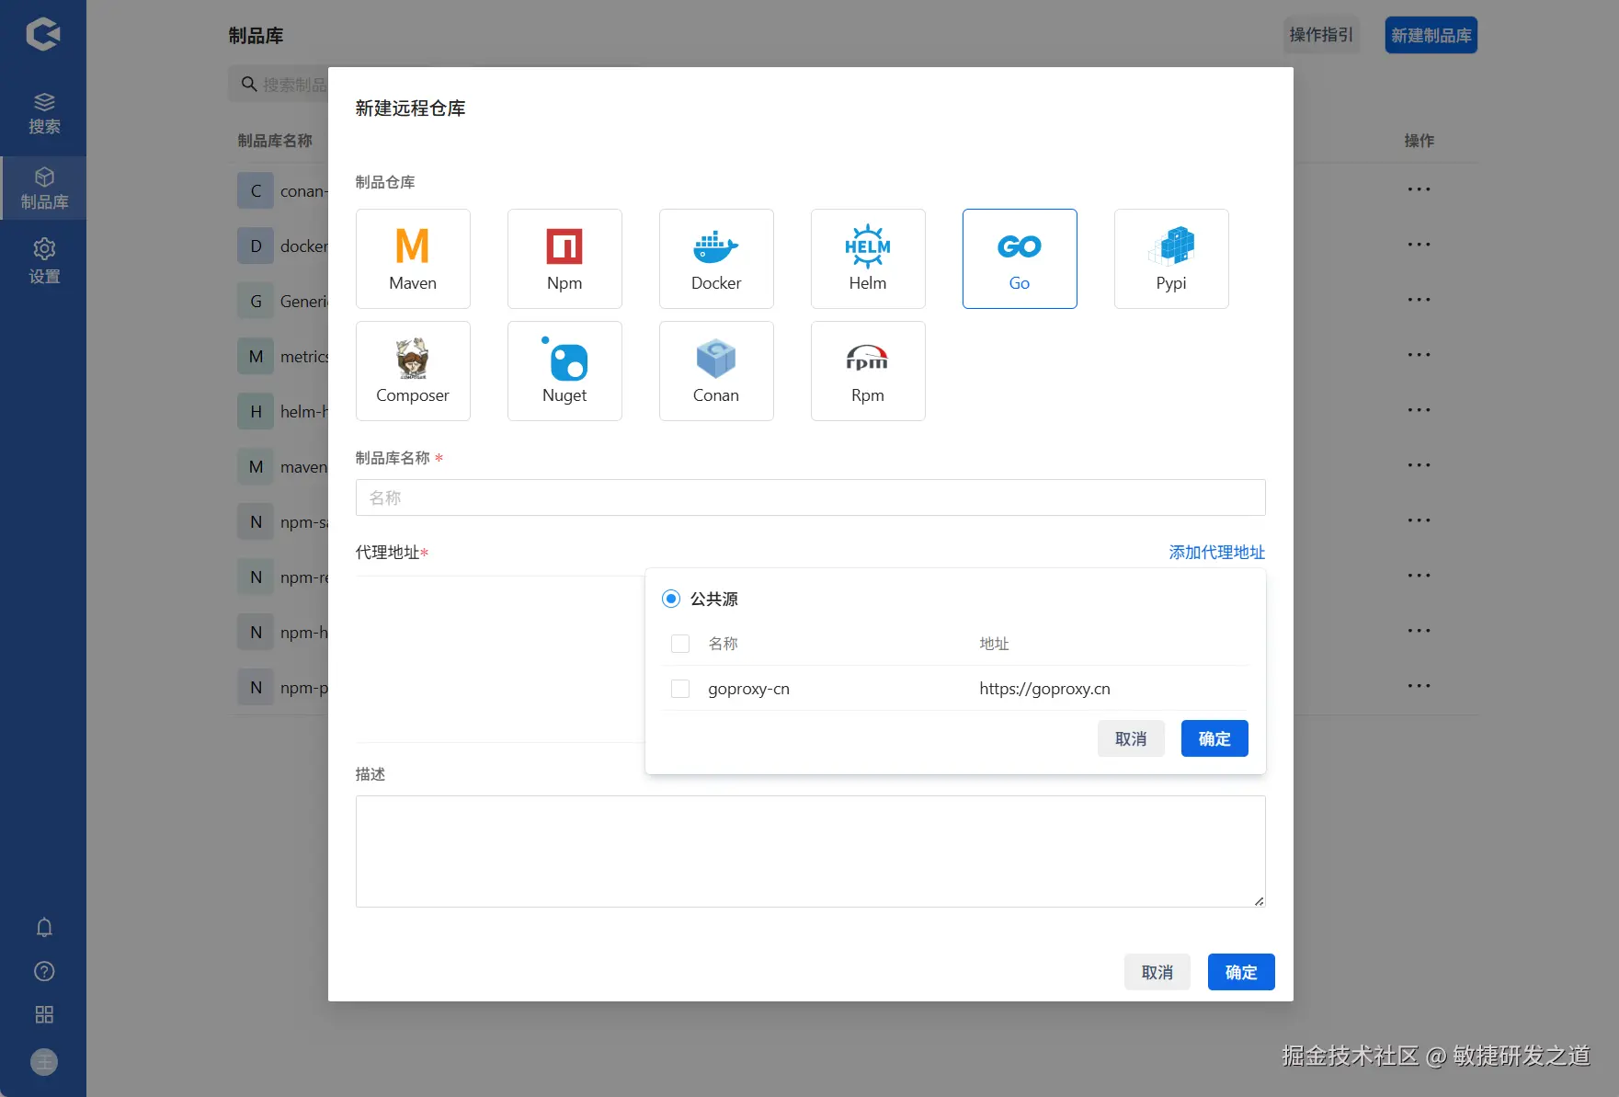Select the Maven repository type
Screen dimensions: 1619x1097
click(413, 258)
